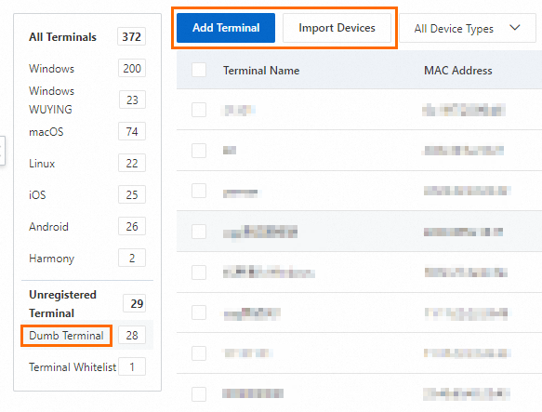
Task: Toggle the select-all checkbox in table header
Action: (199, 70)
